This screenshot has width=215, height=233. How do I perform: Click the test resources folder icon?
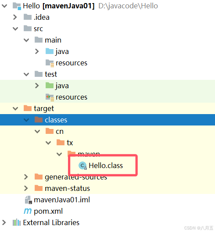[50, 97]
